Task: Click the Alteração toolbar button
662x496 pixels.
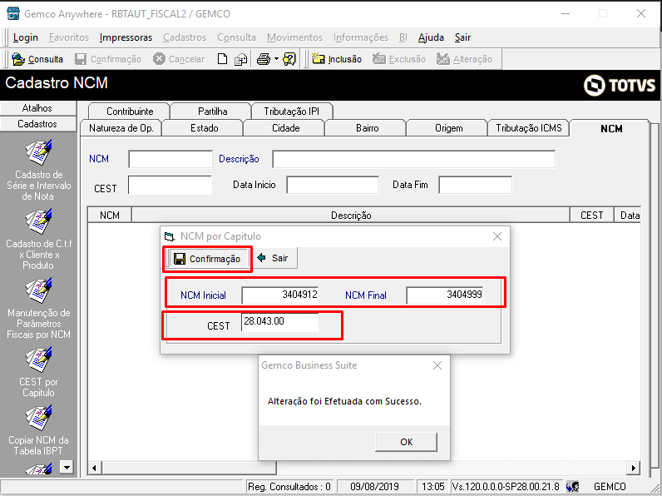Action: tap(464, 59)
